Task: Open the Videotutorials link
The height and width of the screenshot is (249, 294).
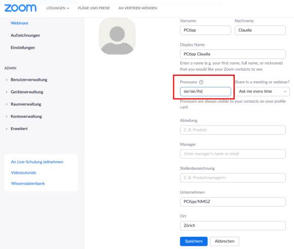Action: point(24,173)
